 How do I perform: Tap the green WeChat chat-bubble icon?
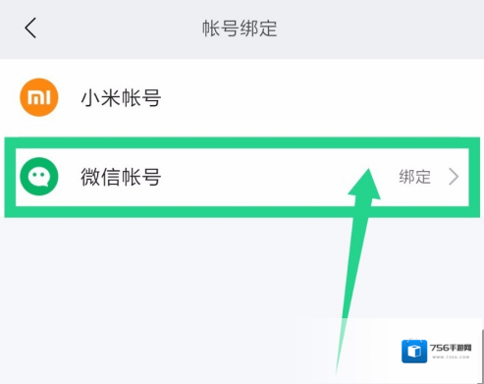(x=39, y=177)
